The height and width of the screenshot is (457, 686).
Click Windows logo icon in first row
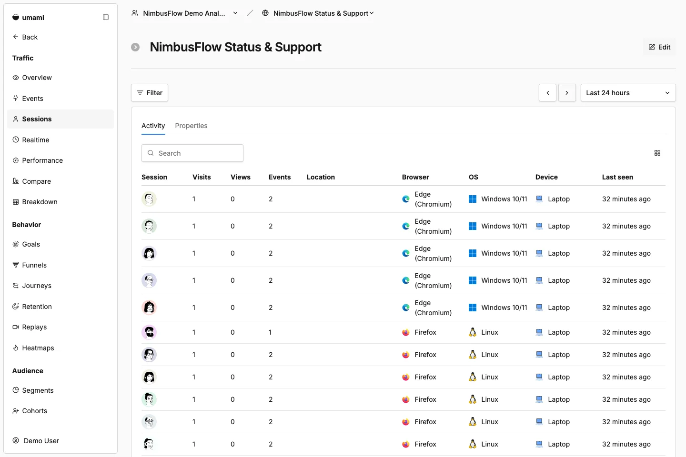point(473,199)
